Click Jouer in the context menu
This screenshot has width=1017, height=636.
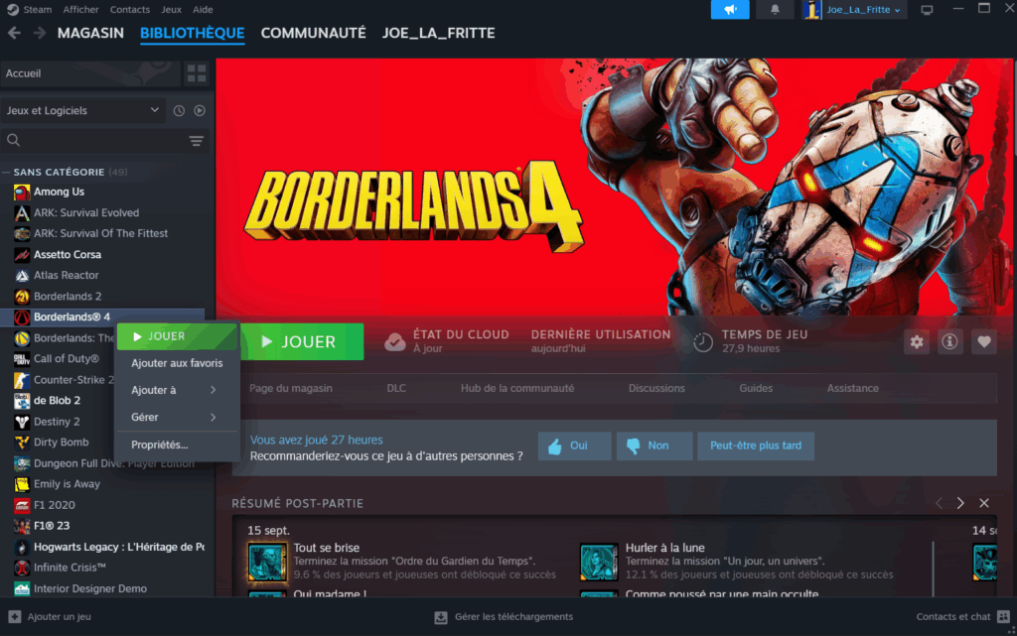177,336
